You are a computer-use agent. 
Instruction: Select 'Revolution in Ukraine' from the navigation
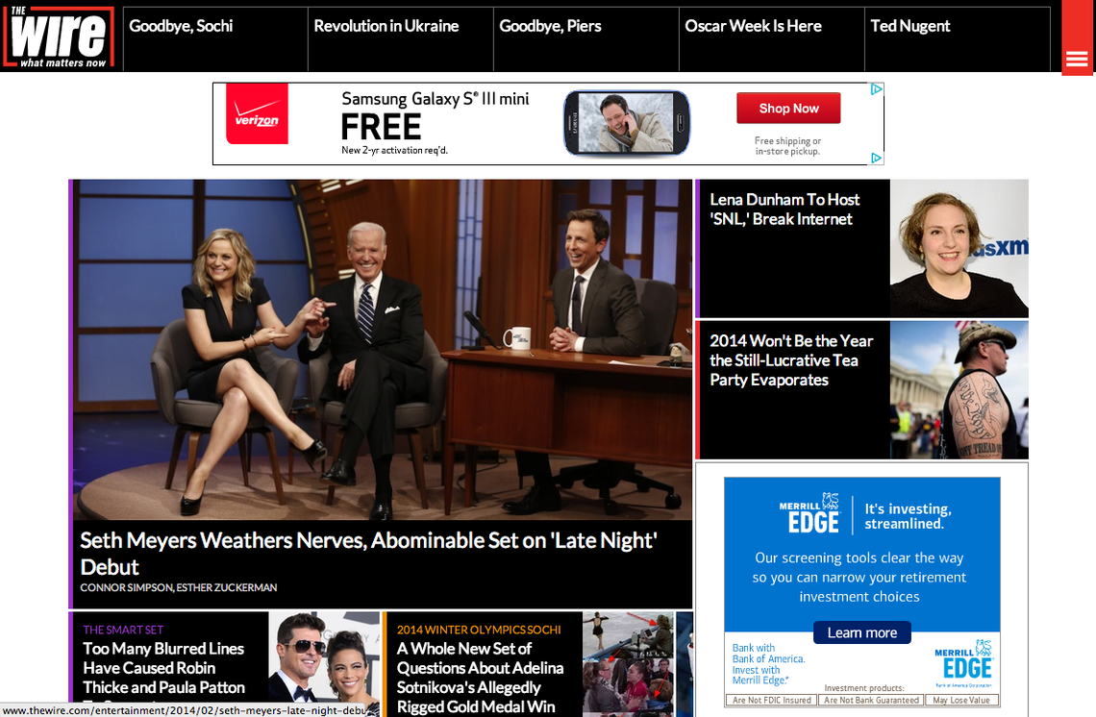(387, 26)
